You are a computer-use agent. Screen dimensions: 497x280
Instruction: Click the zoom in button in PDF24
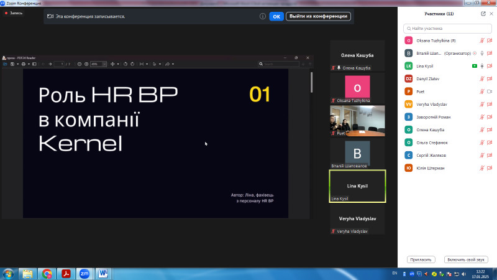click(x=86, y=64)
